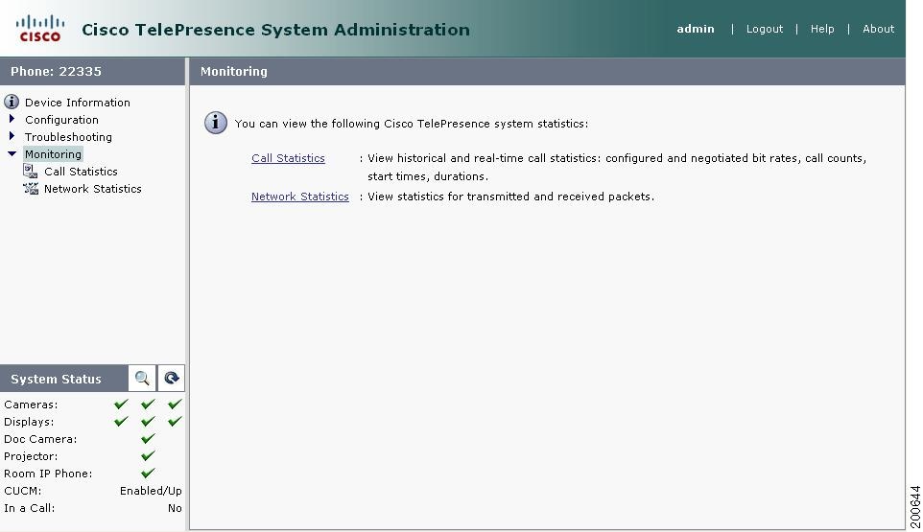Open Network Statistics tree item label
The width and height of the screenshot is (923, 532).
[92, 189]
